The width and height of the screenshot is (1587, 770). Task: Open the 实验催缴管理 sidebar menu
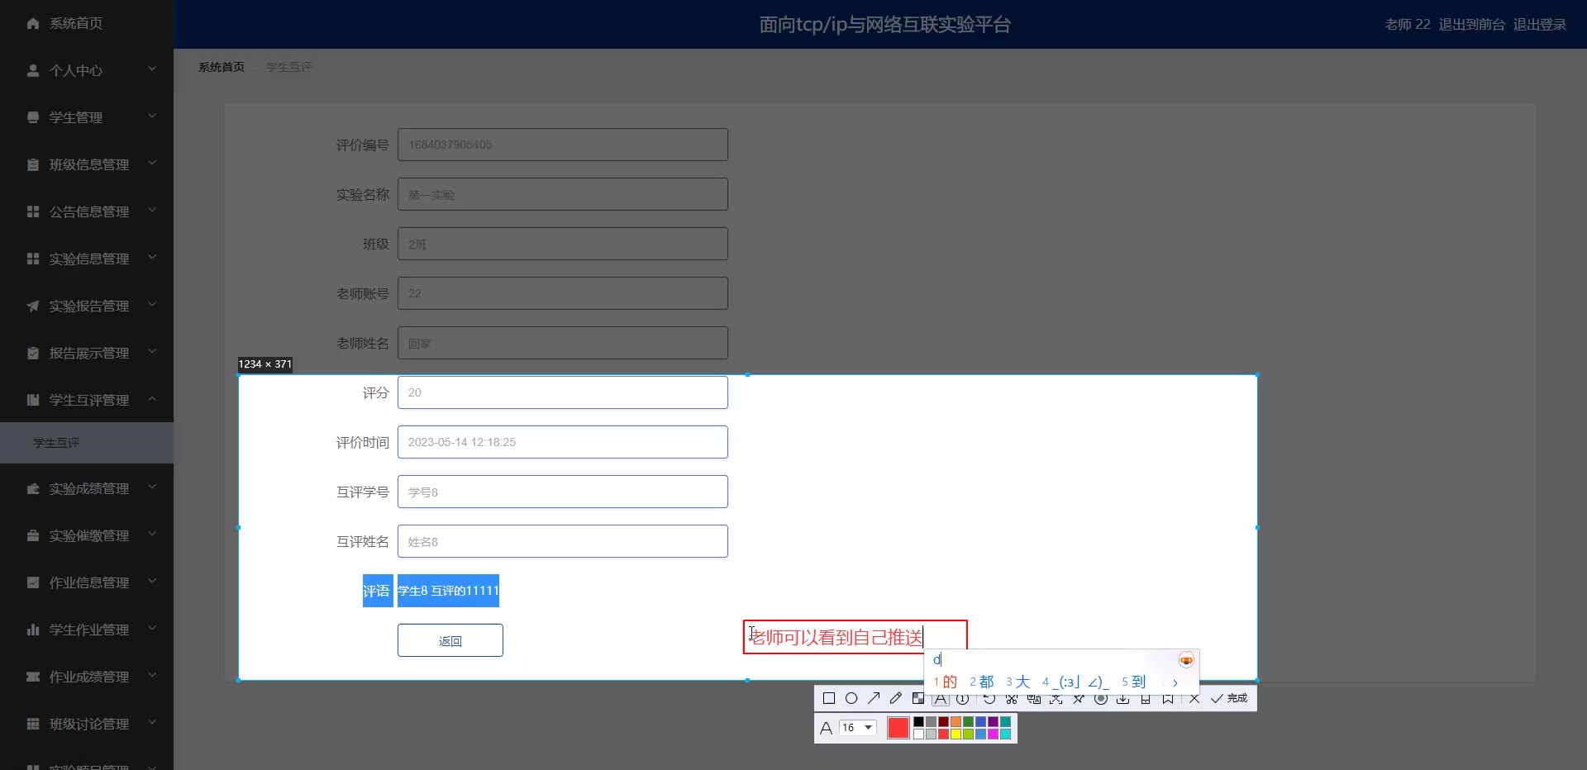click(x=87, y=535)
